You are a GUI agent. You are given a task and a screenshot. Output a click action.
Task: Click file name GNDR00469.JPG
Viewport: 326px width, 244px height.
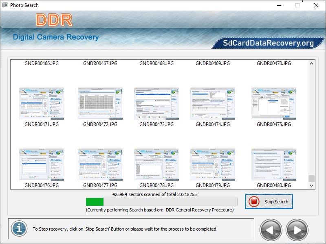tap(213, 63)
